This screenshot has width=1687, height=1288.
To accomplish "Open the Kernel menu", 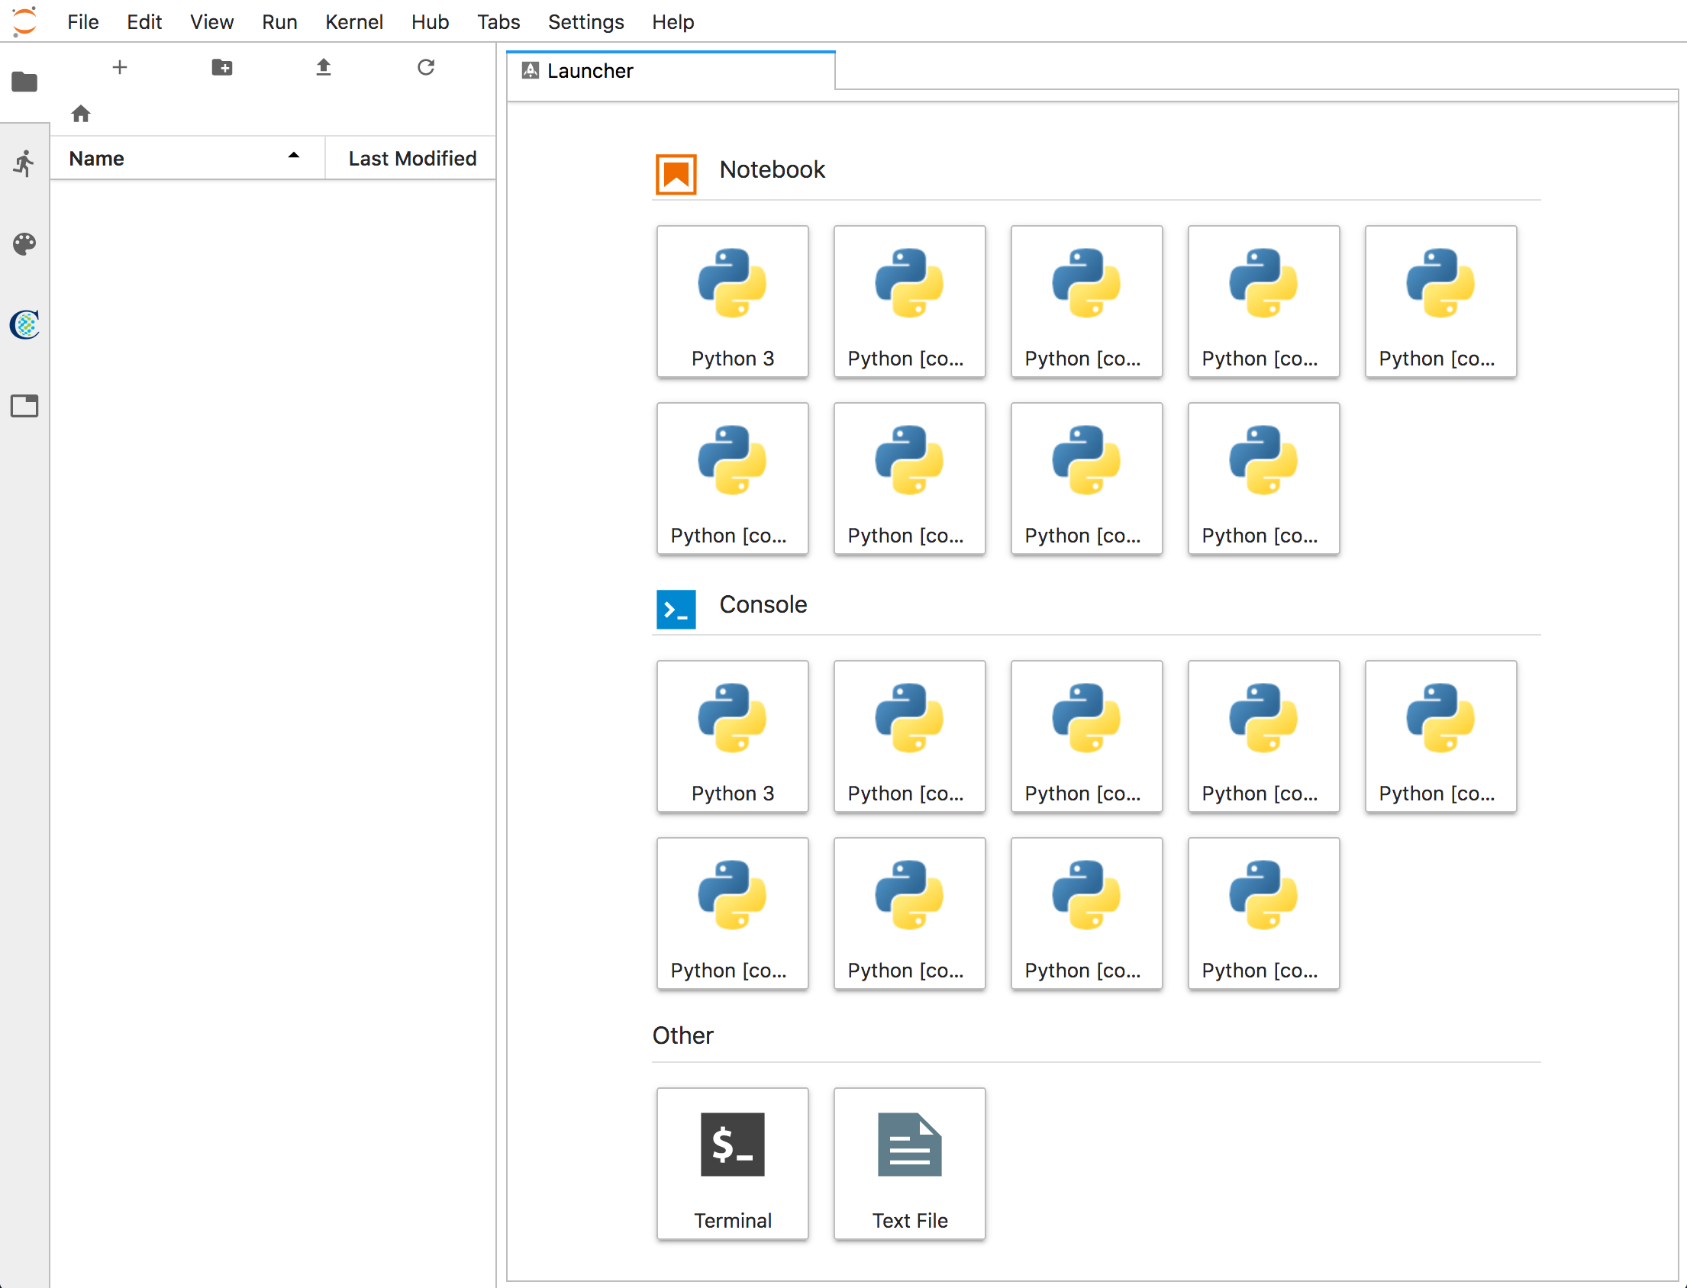I will pyautogui.click(x=353, y=21).
